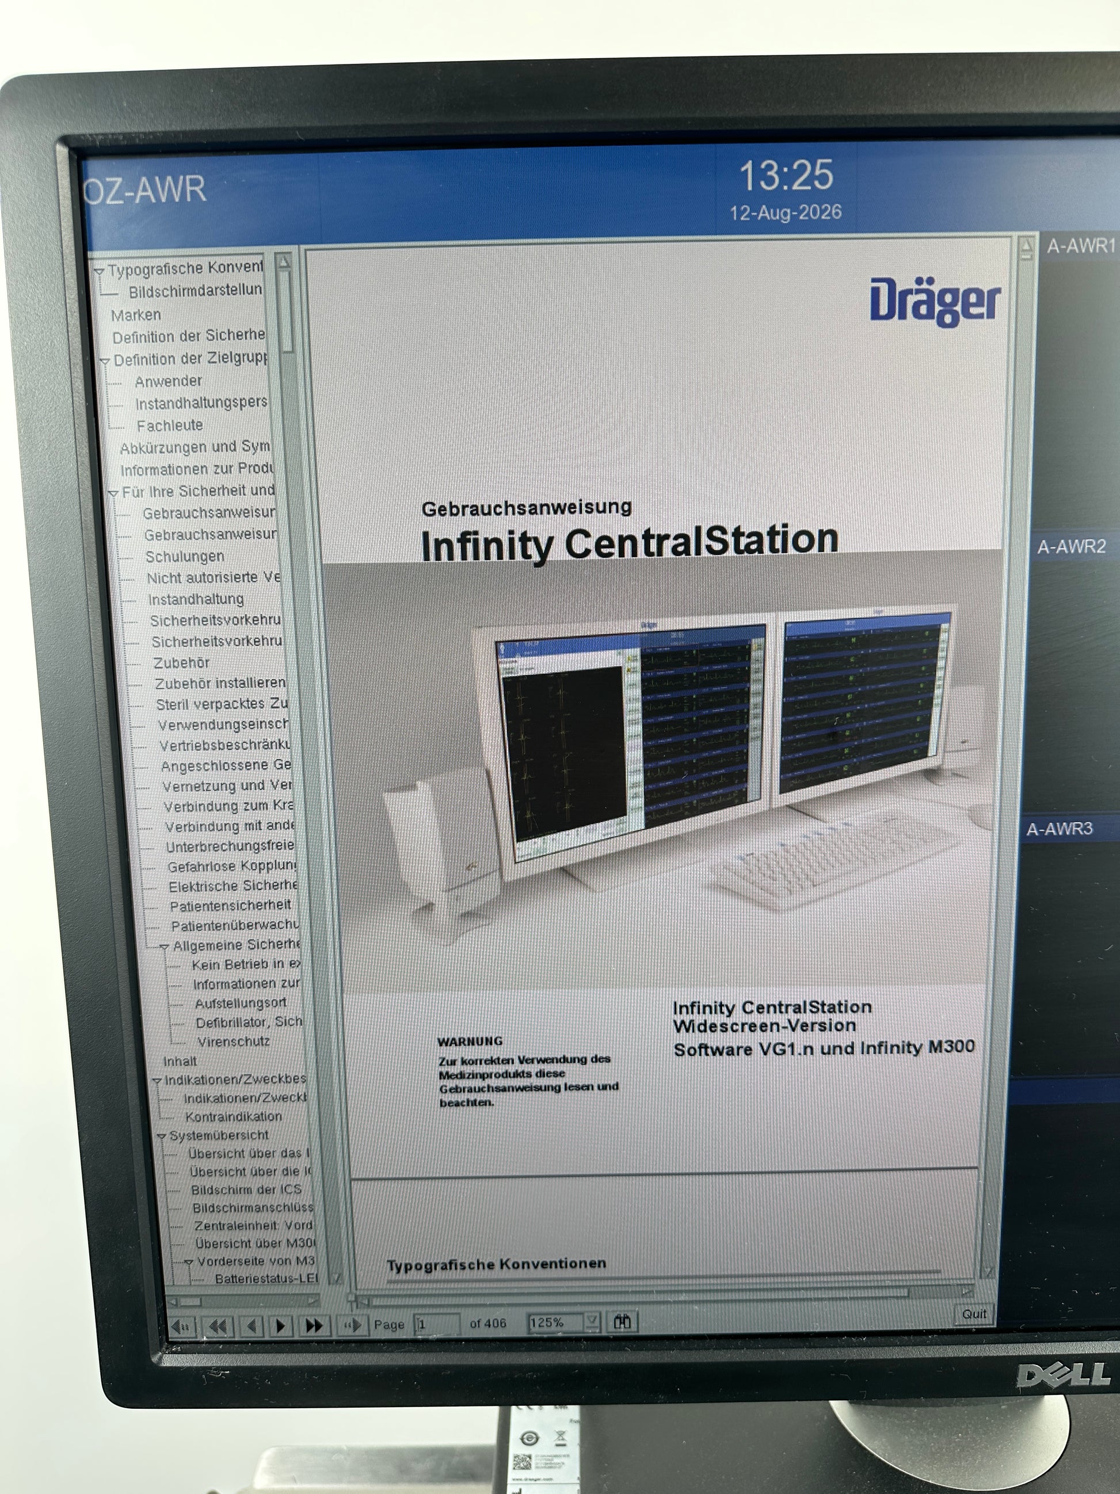Select the Zubehör installieren entry
1120x1494 pixels.
[x=220, y=684]
